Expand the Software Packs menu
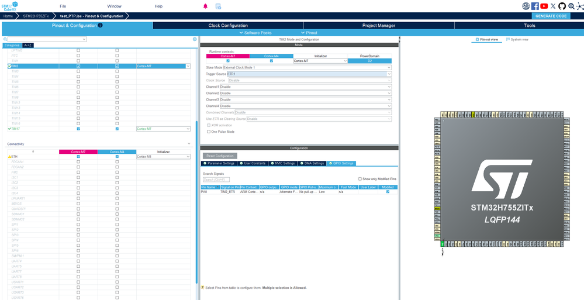The width and height of the screenshot is (584, 300). [255, 33]
